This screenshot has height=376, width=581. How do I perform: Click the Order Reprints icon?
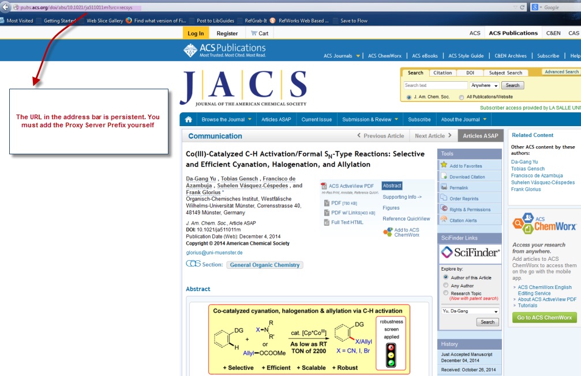point(444,198)
